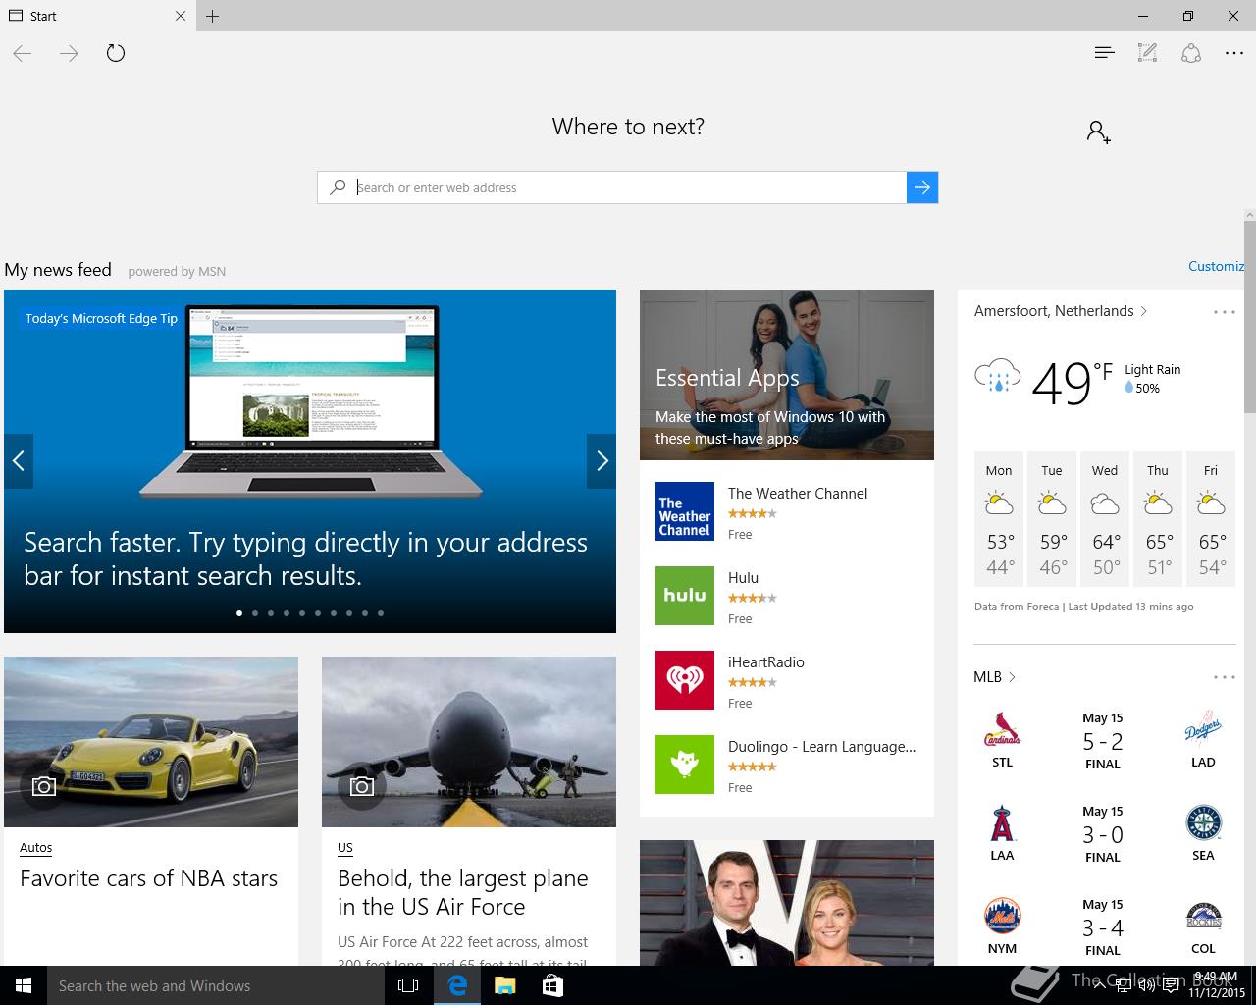This screenshot has height=1005, width=1256.
Task: Open a new tab with plus button
Action: point(213,16)
